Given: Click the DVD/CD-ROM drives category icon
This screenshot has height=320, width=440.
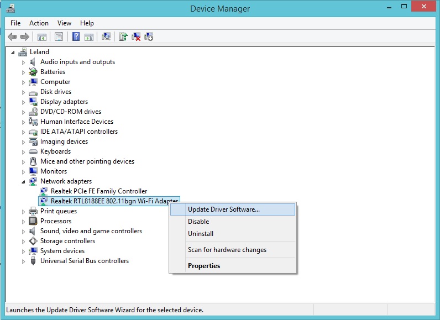Looking at the screenshot, I should (x=33, y=112).
